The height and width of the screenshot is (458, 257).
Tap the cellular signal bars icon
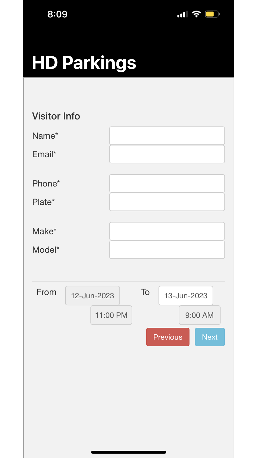(182, 14)
